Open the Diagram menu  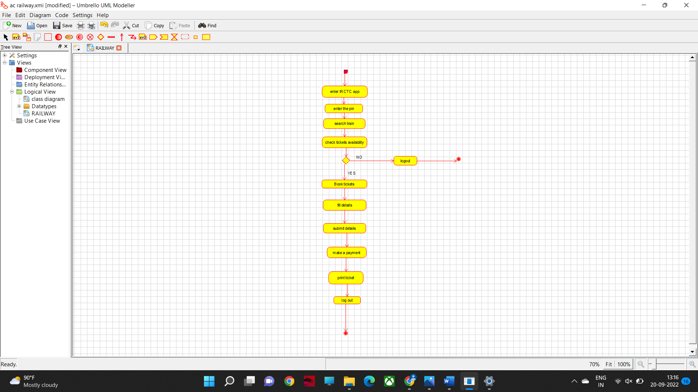pyautogui.click(x=40, y=15)
